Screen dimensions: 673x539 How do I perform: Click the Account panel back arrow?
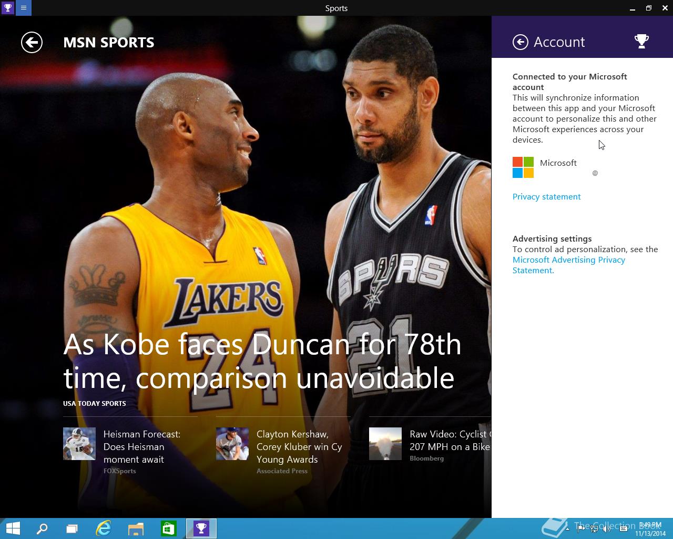pyautogui.click(x=521, y=42)
